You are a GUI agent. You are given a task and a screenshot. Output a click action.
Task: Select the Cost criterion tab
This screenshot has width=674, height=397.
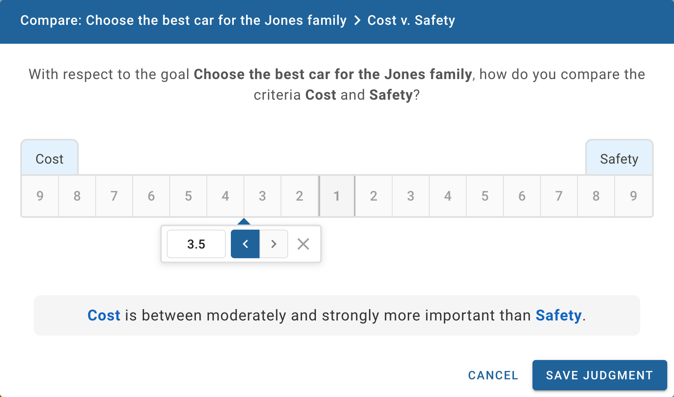point(50,159)
